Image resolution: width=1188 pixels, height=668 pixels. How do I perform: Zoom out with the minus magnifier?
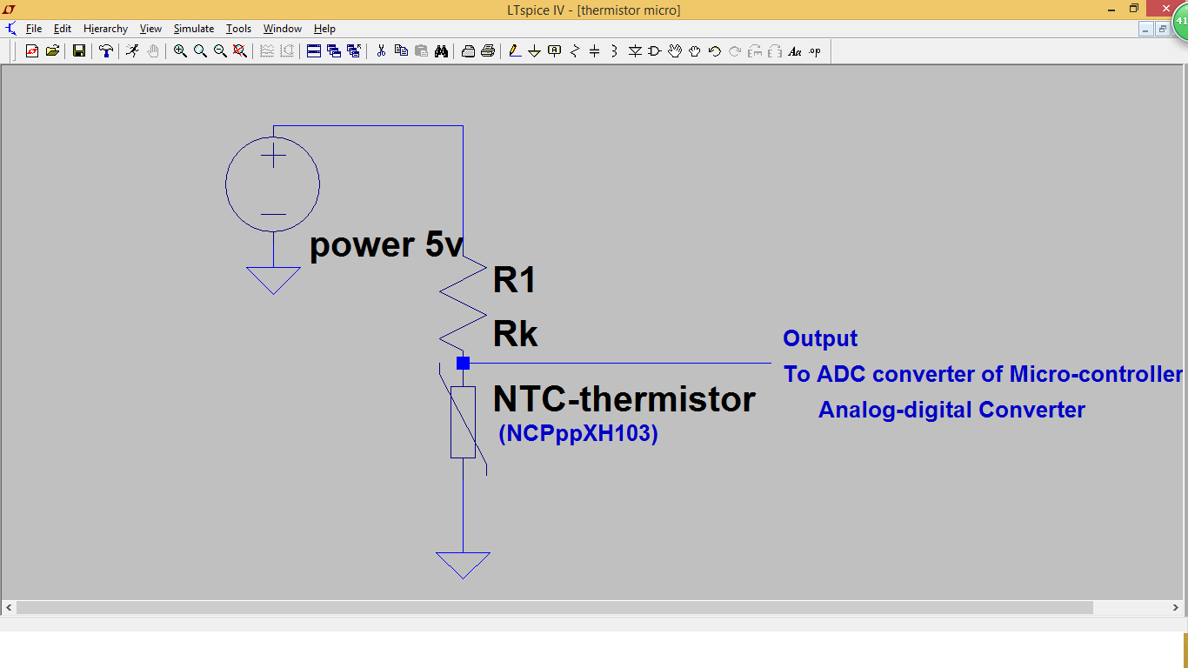pyautogui.click(x=220, y=51)
